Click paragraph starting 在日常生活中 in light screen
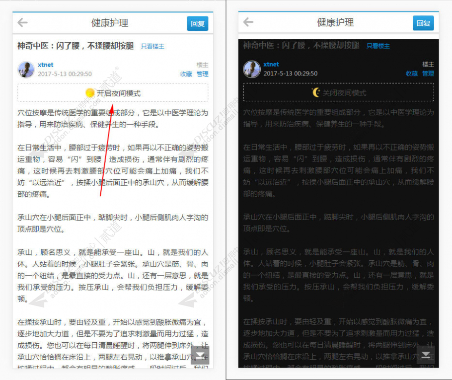 pyautogui.click(x=113, y=171)
